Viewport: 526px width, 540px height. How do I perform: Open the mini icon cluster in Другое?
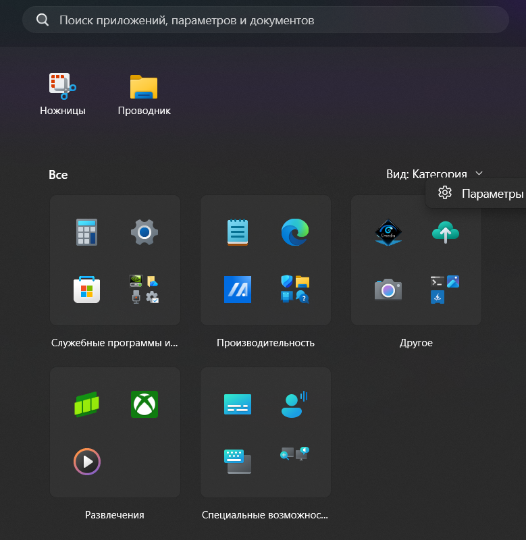pyautogui.click(x=445, y=290)
